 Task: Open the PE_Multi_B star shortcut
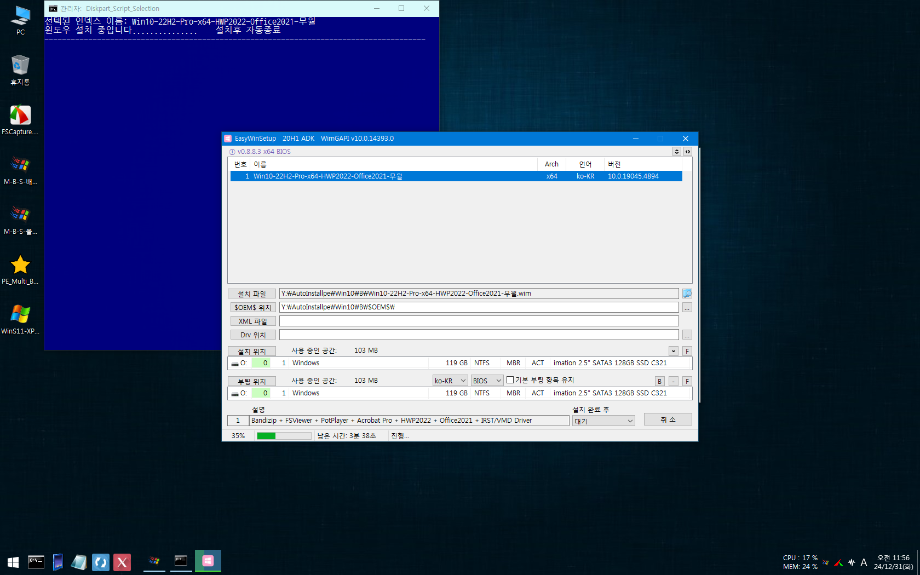click(20, 269)
